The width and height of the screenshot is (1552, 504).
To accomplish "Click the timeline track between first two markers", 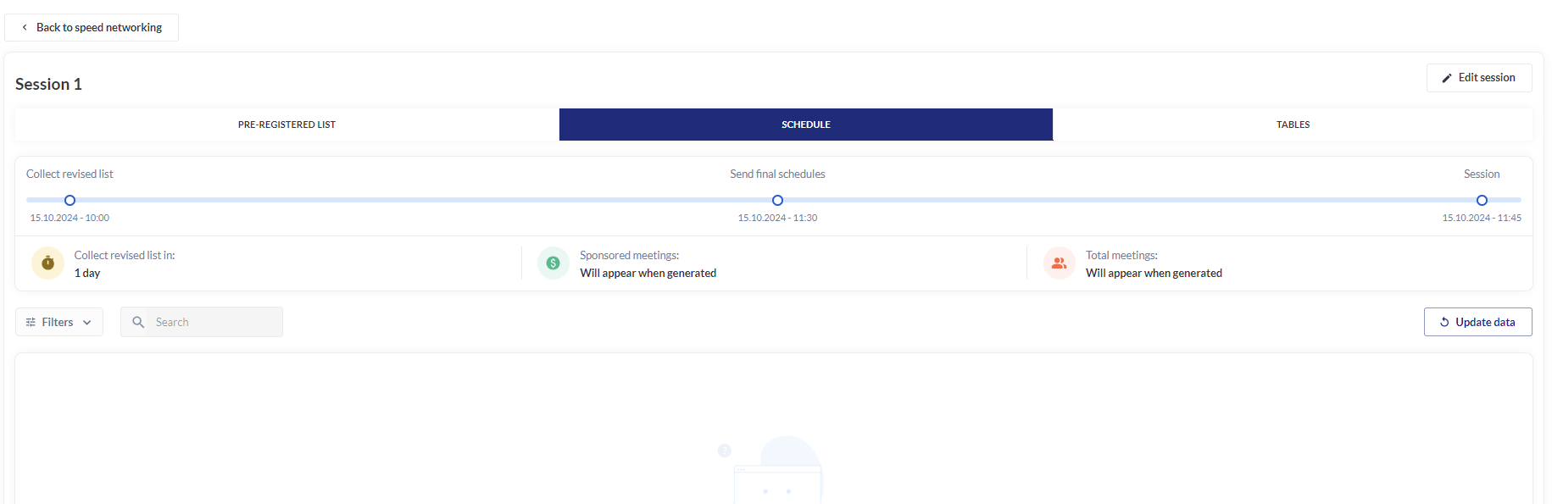I will coord(424,200).
